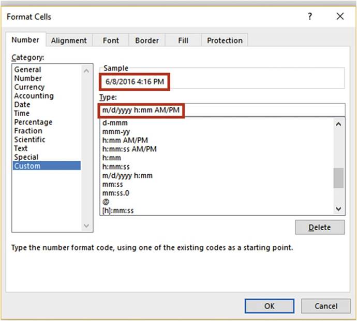The height and width of the screenshot is (321, 357).
Task: Select the Fill tab
Action: click(x=183, y=40)
